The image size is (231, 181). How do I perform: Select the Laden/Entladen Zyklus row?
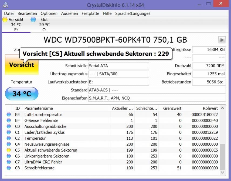(x=113, y=132)
